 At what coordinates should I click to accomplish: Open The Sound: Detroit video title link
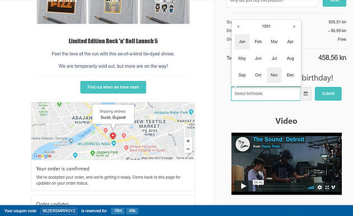coord(278,139)
